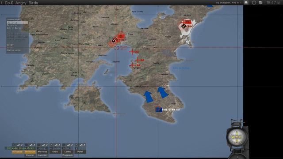Click the player helmet icon in top bar
The width and height of the screenshot is (283, 159).
[x=246, y=3]
